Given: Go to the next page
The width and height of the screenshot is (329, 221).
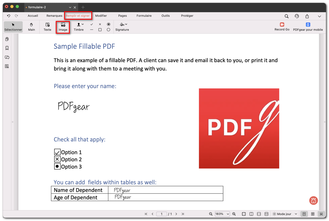Looking at the screenshot, I should (x=176, y=214).
